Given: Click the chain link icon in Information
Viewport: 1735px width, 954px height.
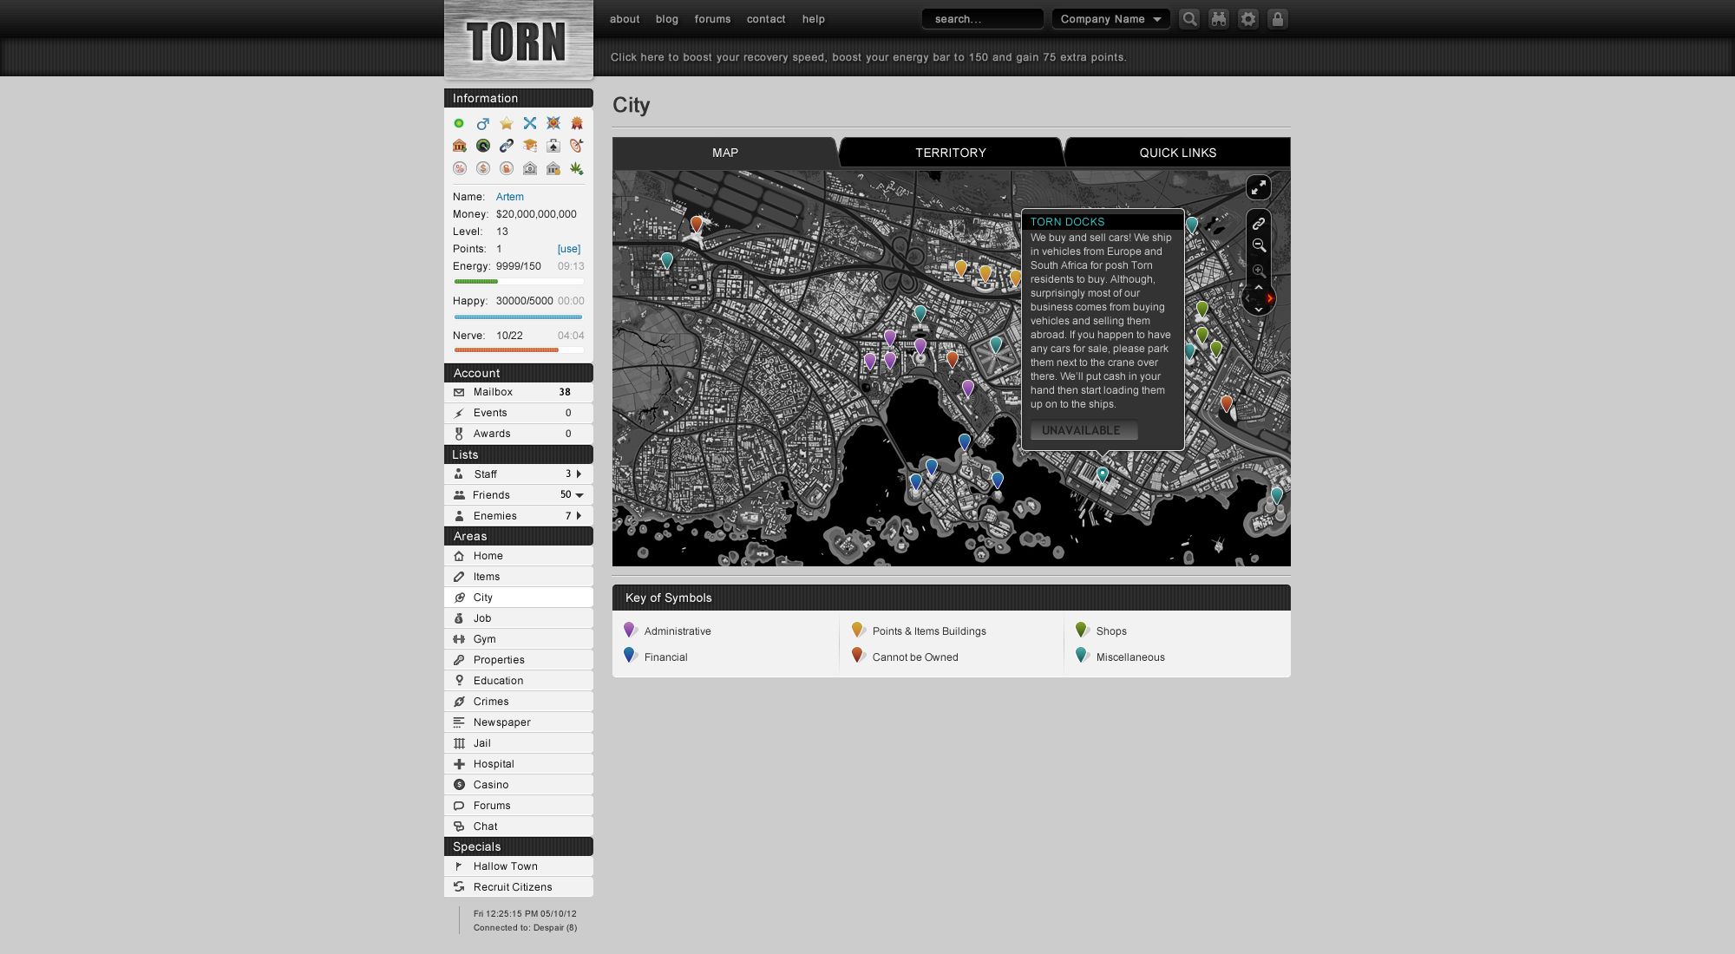Looking at the screenshot, I should pos(507,146).
